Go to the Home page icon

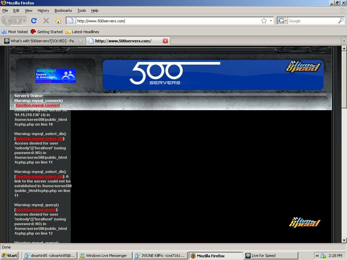tap(58, 21)
